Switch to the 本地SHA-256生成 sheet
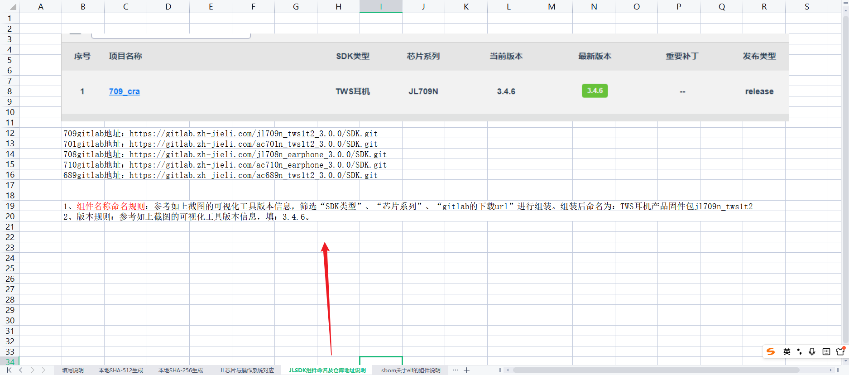Viewport: 849px width, 375px height. point(181,370)
